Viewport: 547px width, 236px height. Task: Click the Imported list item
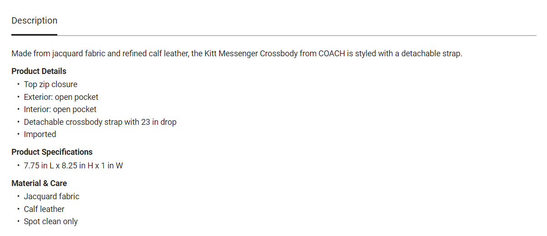pos(40,134)
